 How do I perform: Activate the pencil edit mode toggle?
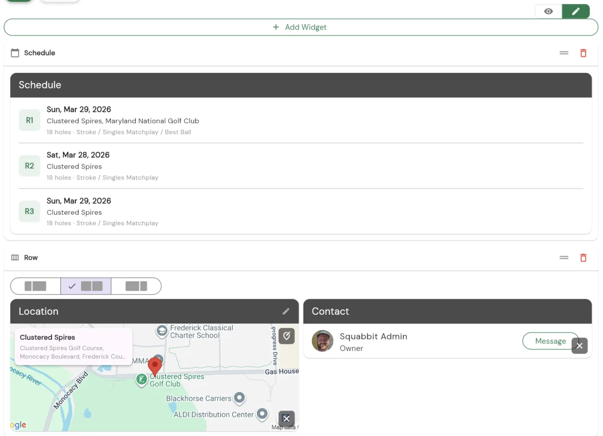pos(576,11)
